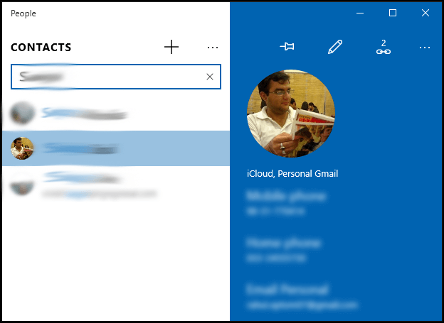Select the third contact with email
This screenshot has width=444, height=323.
tap(116, 185)
